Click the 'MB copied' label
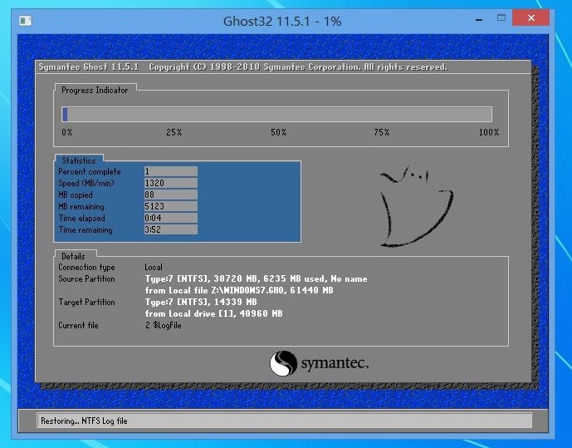This screenshot has height=448, width=572. [x=76, y=195]
